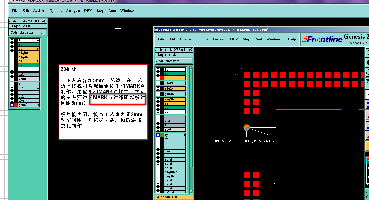The image size is (369, 200).
Task: Toggle checkbox of 'sig2t' layer in back window
Action: [x=12, y=53]
